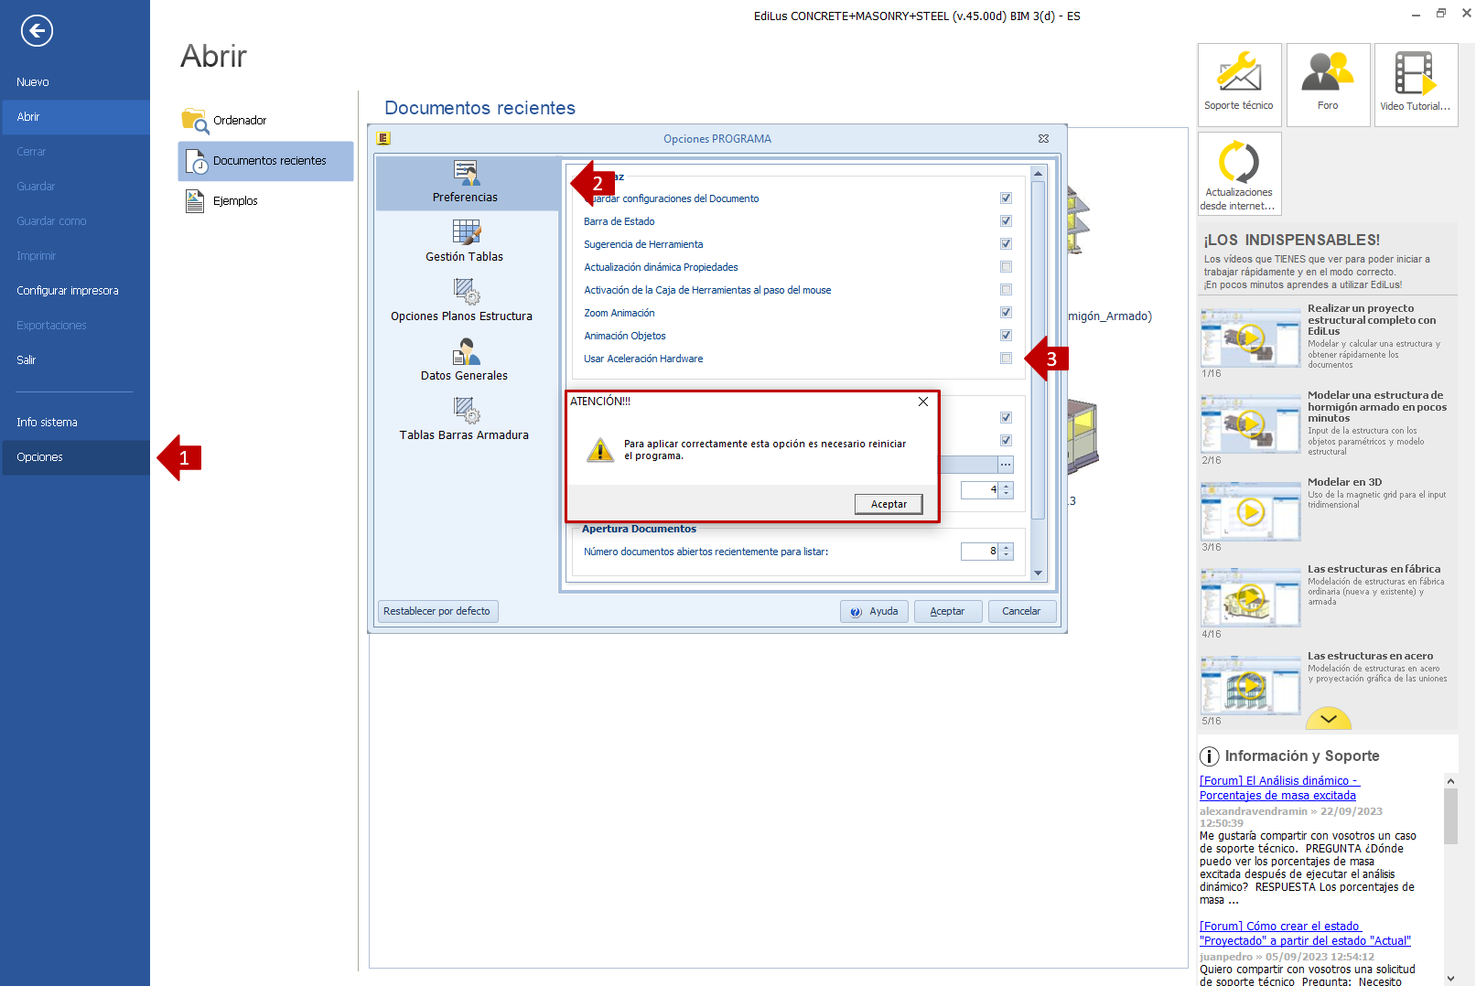Open Soporte técnico tile
The height and width of the screenshot is (986, 1476).
point(1239,84)
